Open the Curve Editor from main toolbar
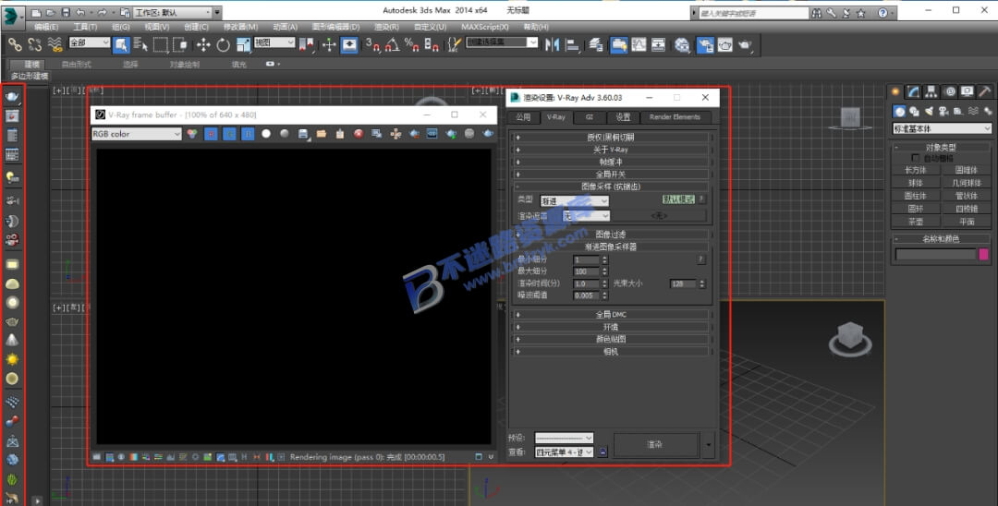 point(639,44)
